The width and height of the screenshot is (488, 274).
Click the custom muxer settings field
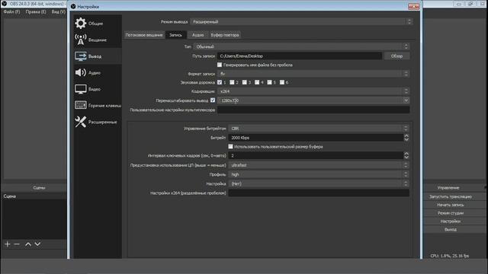click(313, 110)
